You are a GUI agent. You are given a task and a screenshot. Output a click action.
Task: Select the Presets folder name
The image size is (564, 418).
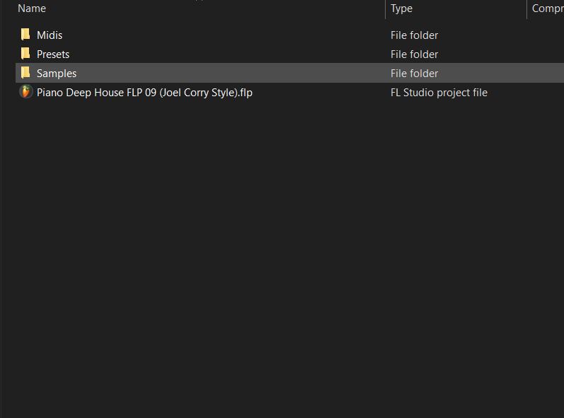pyautogui.click(x=53, y=54)
